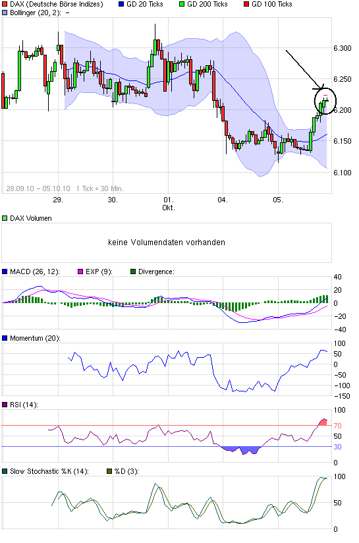Click 'Slow Stochastic %K (14):' label
This screenshot has height=543, width=359.
tap(49, 471)
